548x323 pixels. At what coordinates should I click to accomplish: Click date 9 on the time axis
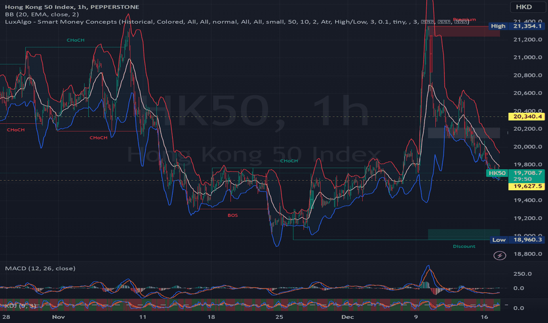[416, 317]
